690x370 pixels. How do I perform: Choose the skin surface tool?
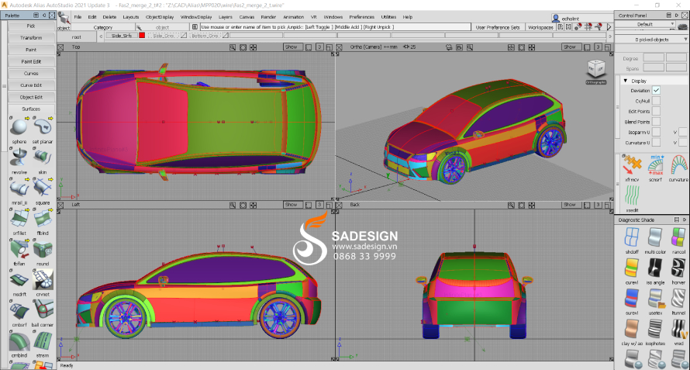(x=43, y=157)
